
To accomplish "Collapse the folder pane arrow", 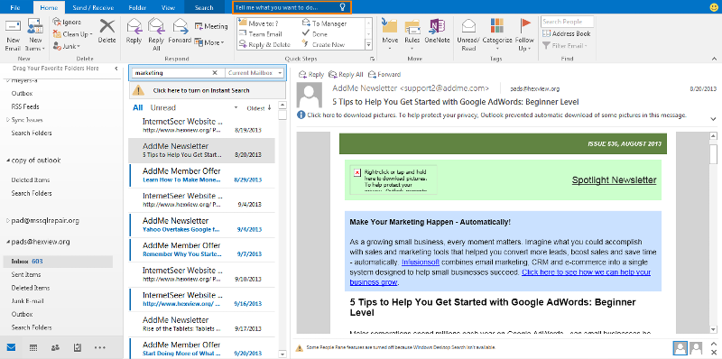I will tap(116, 69).
